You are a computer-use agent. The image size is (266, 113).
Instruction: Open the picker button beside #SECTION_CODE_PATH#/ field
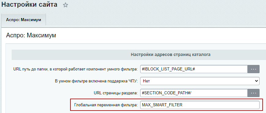(x=253, y=93)
